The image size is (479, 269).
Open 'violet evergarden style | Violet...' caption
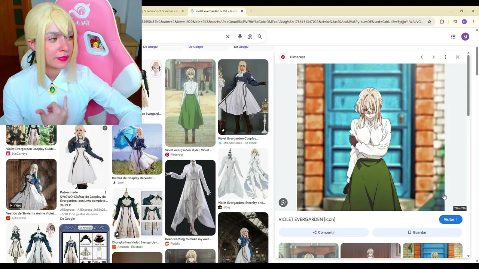click(x=188, y=150)
